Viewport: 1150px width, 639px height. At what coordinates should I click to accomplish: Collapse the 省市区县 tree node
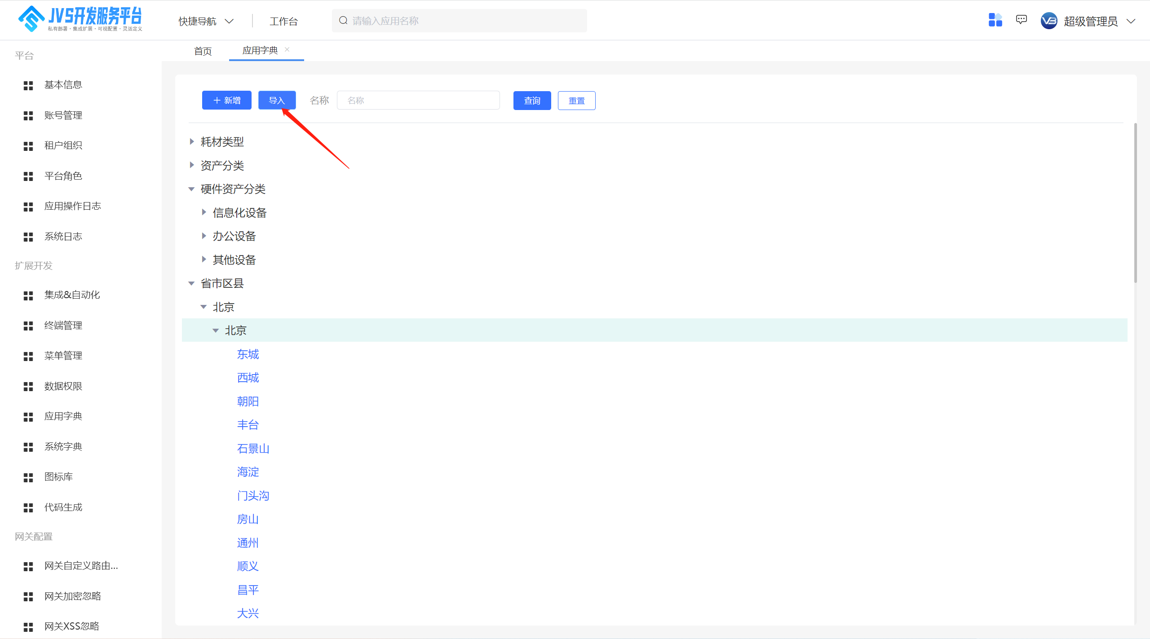click(x=191, y=283)
